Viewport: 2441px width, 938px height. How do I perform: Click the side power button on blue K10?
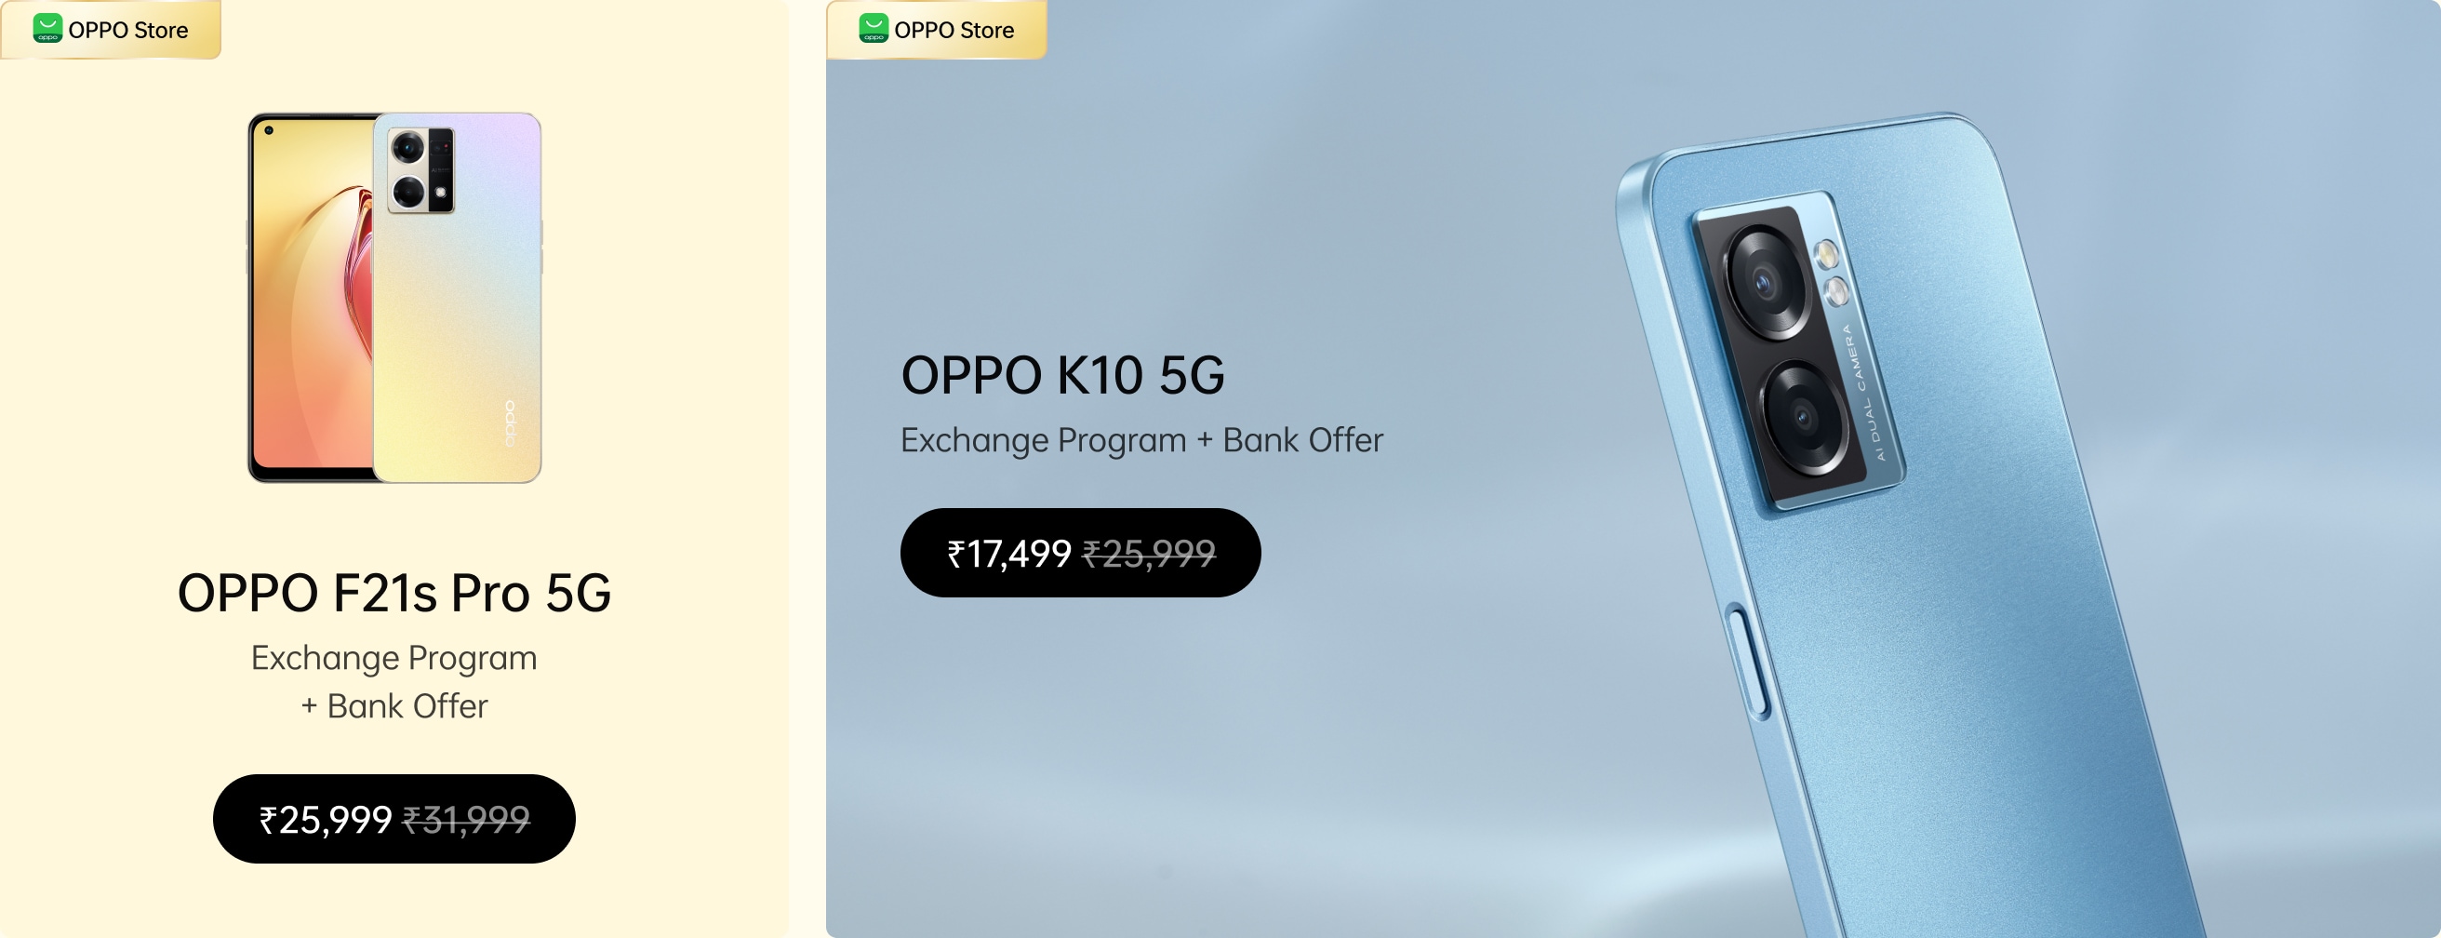1747,663
